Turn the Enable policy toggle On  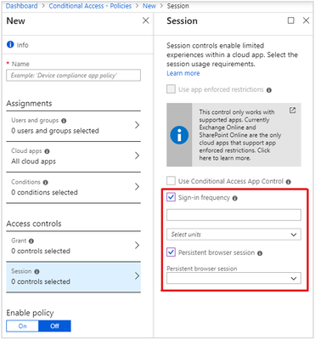tap(23, 326)
